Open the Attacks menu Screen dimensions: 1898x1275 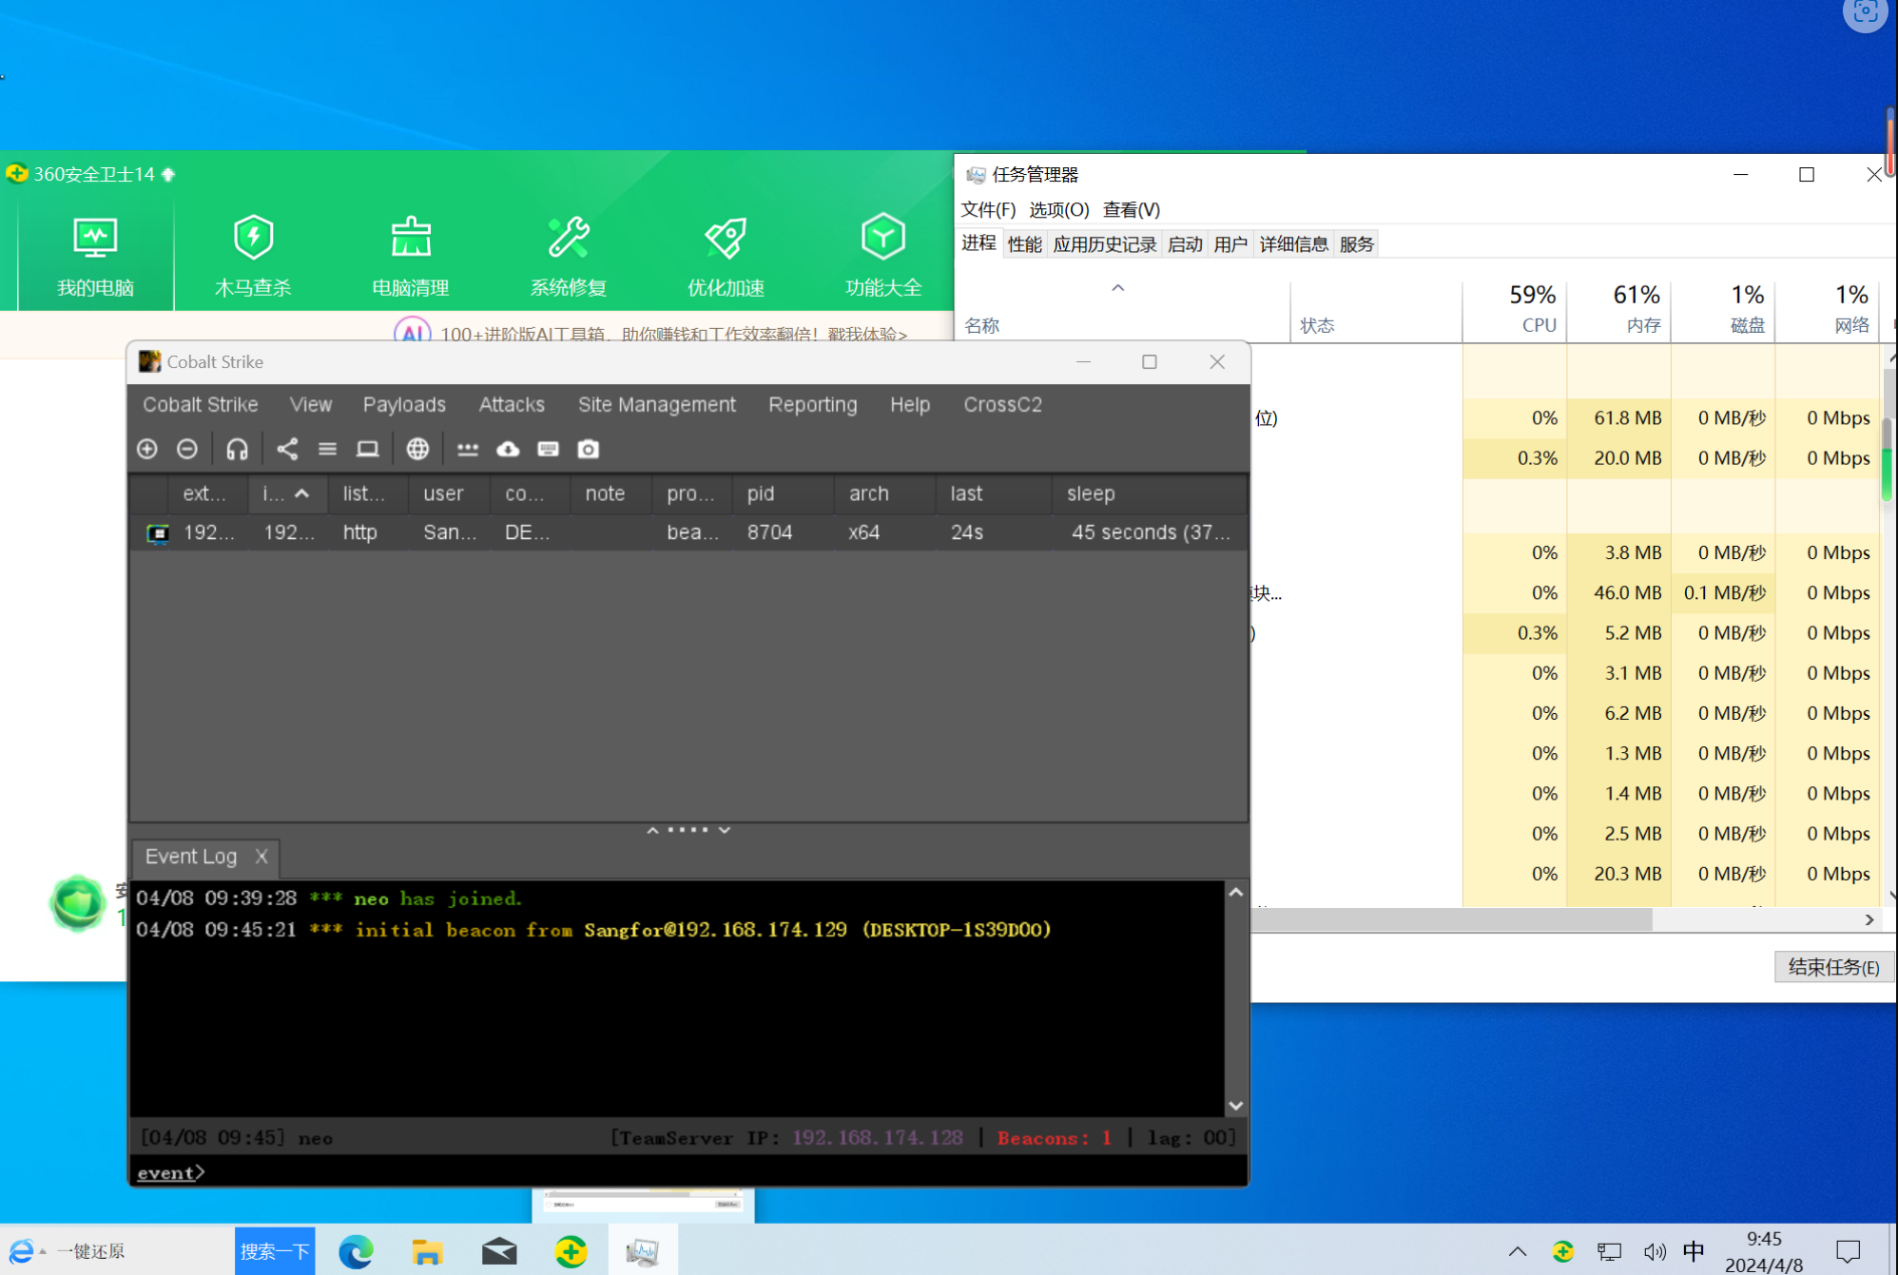coord(512,405)
